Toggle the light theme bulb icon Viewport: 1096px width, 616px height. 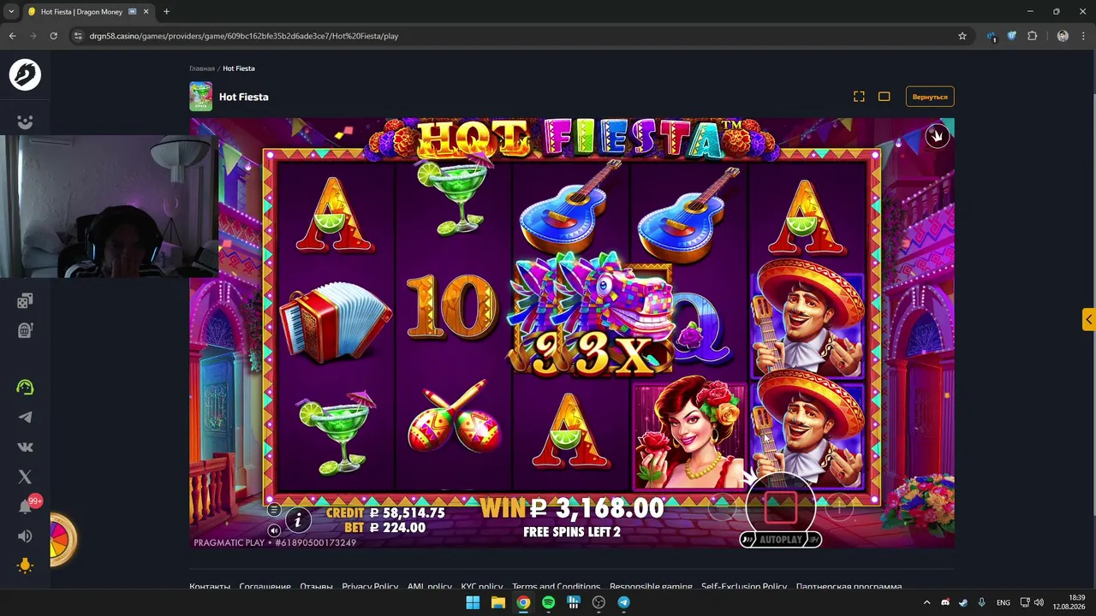[25, 566]
